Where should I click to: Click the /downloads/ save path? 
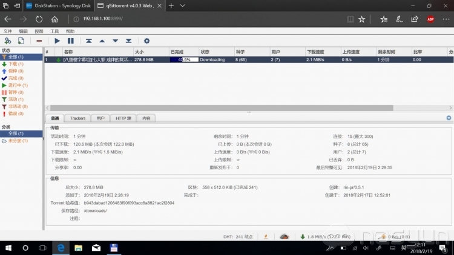click(x=95, y=211)
